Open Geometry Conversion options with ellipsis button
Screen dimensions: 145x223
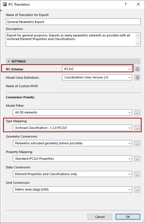click(137, 143)
